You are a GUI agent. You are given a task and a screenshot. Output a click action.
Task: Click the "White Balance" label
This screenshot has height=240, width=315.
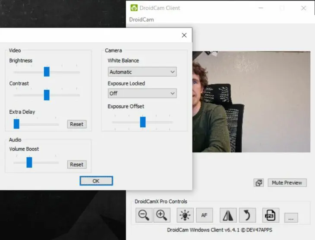123,60
